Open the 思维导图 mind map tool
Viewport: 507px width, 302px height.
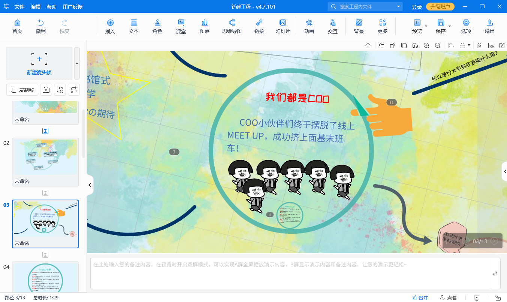coord(232,27)
